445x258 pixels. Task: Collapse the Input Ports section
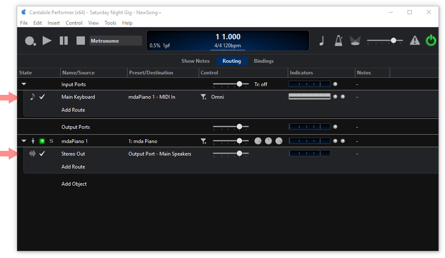pos(24,84)
